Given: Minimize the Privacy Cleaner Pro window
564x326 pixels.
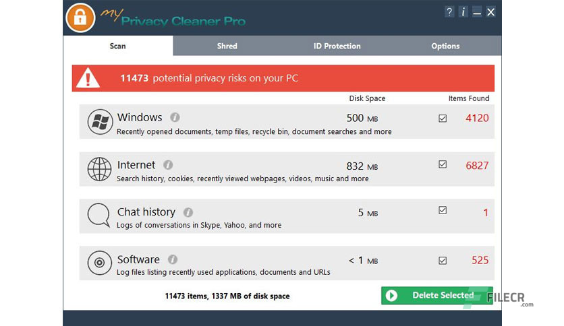Looking at the screenshot, I should [x=477, y=12].
